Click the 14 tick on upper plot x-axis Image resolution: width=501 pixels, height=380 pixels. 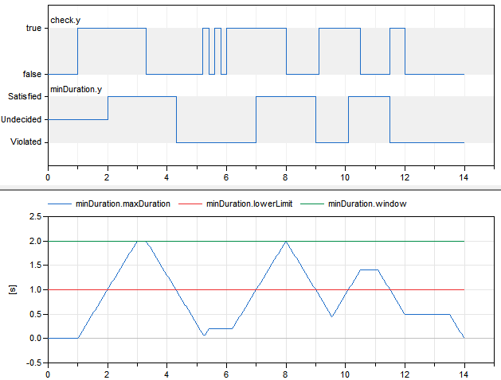tap(464, 177)
